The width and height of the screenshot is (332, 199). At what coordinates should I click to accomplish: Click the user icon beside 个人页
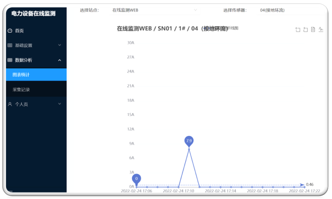pos(10,104)
